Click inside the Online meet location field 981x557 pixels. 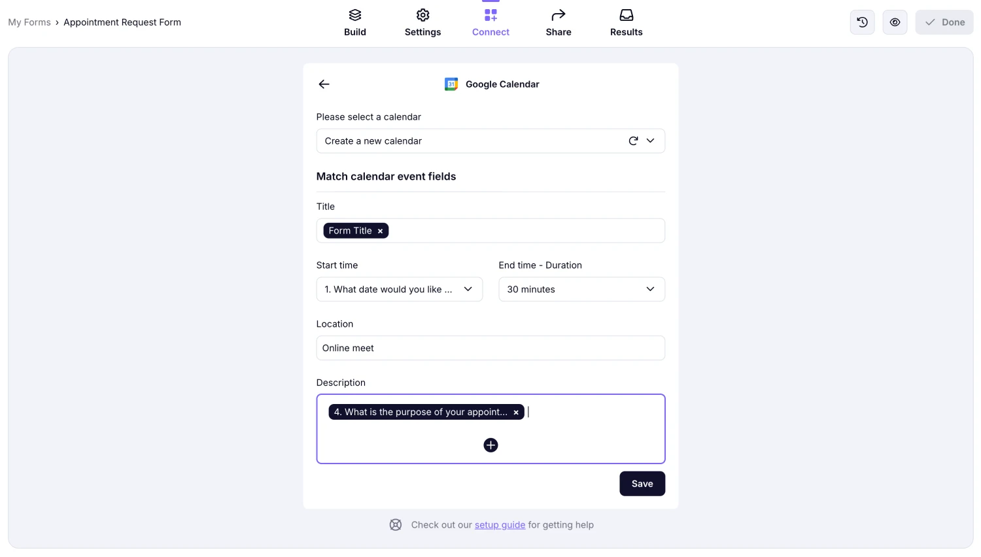tap(490, 348)
